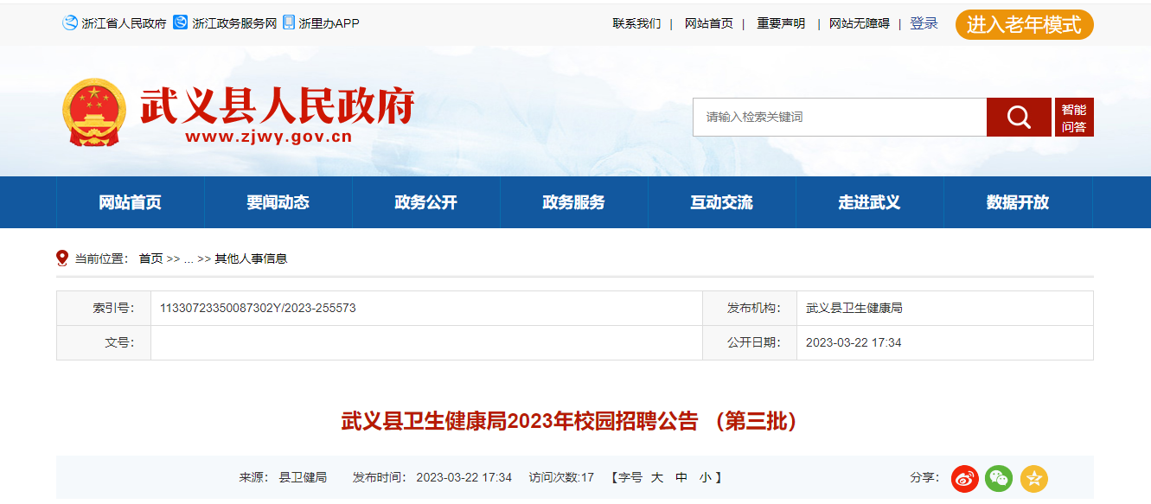The width and height of the screenshot is (1151, 504).
Task: Set font size to 小 (small)
Action: tap(706, 477)
